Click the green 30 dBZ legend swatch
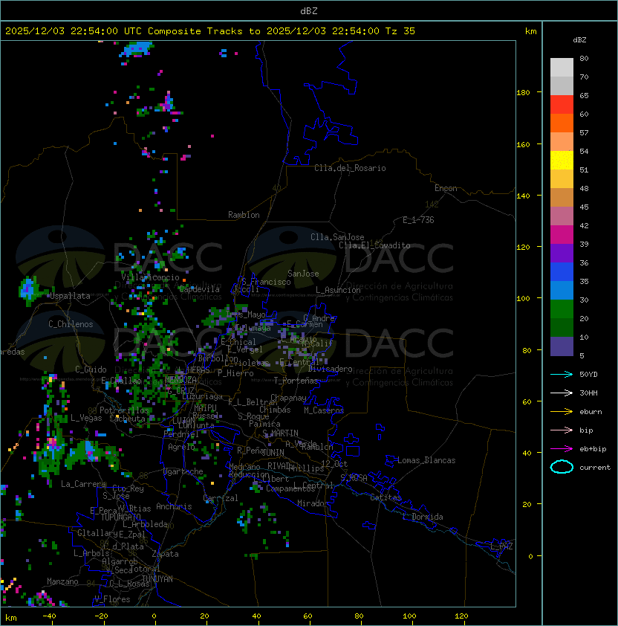This screenshot has width=618, height=626. pyautogui.click(x=562, y=309)
